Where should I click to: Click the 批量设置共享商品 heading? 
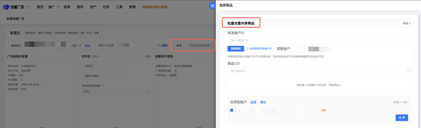[241, 23]
